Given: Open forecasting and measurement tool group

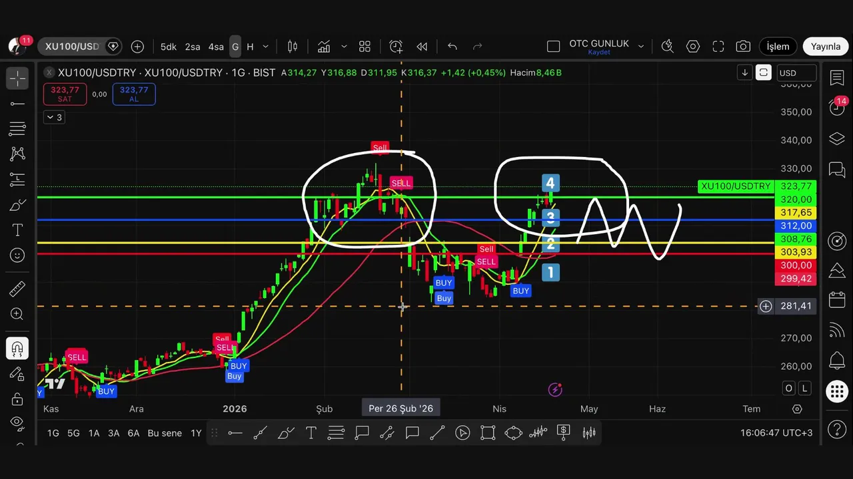Looking at the screenshot, I should coord(17,180).
